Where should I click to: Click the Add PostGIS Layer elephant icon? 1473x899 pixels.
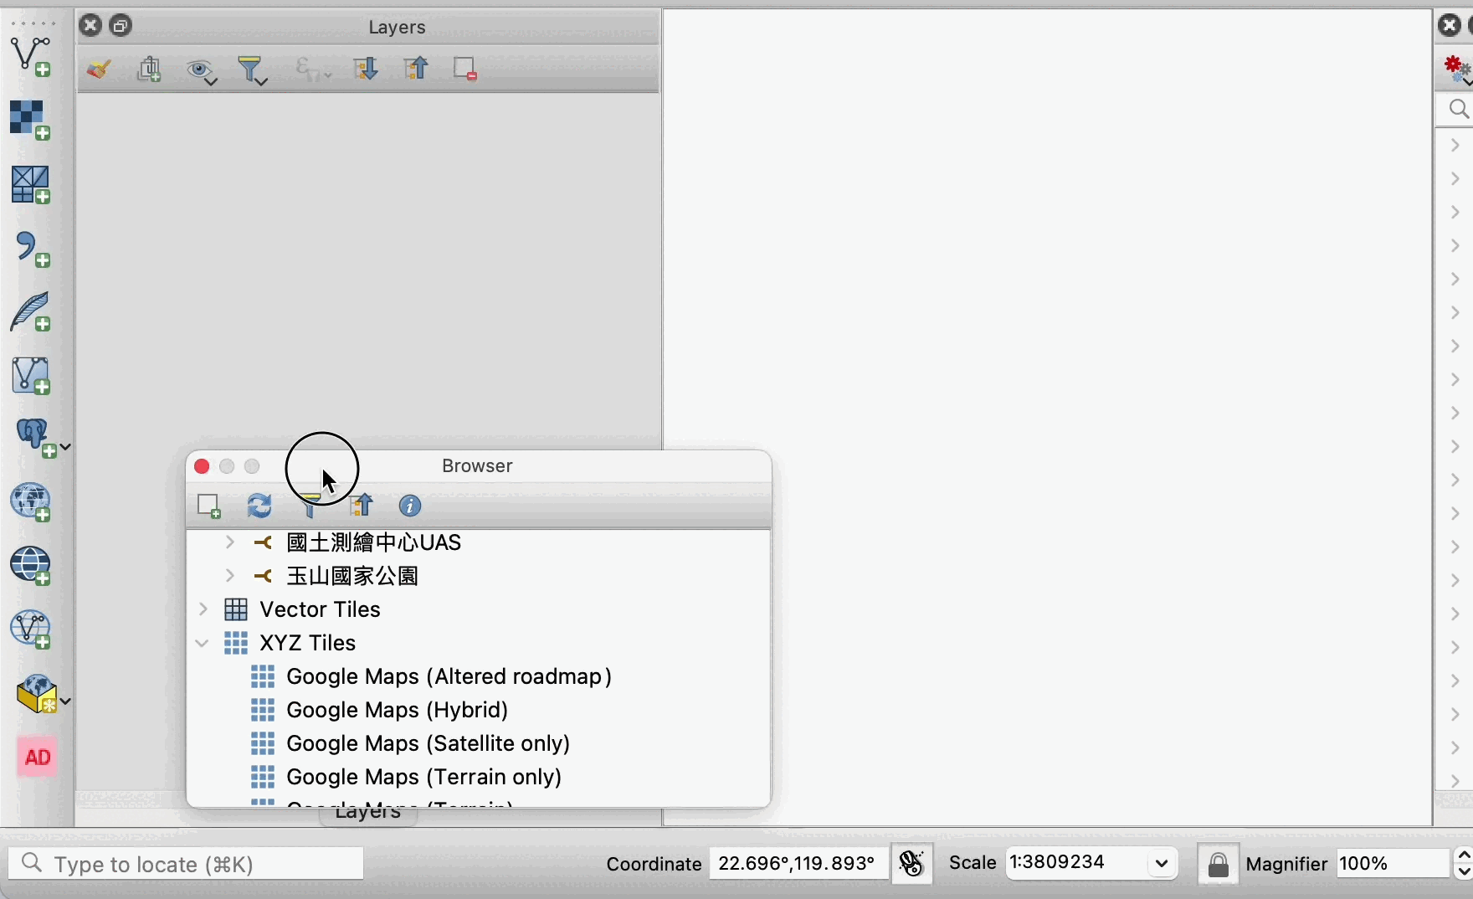click(35, 438)
